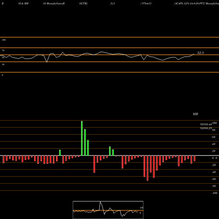The width and height of the screenshot is (219, 219).
Task: Click the 'SI & MR' header label
Action: point(23,4)
